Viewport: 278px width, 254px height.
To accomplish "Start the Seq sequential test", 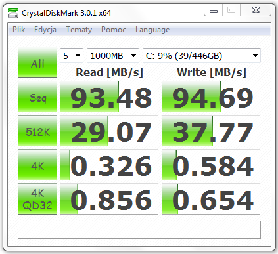I will click(37, 96).
